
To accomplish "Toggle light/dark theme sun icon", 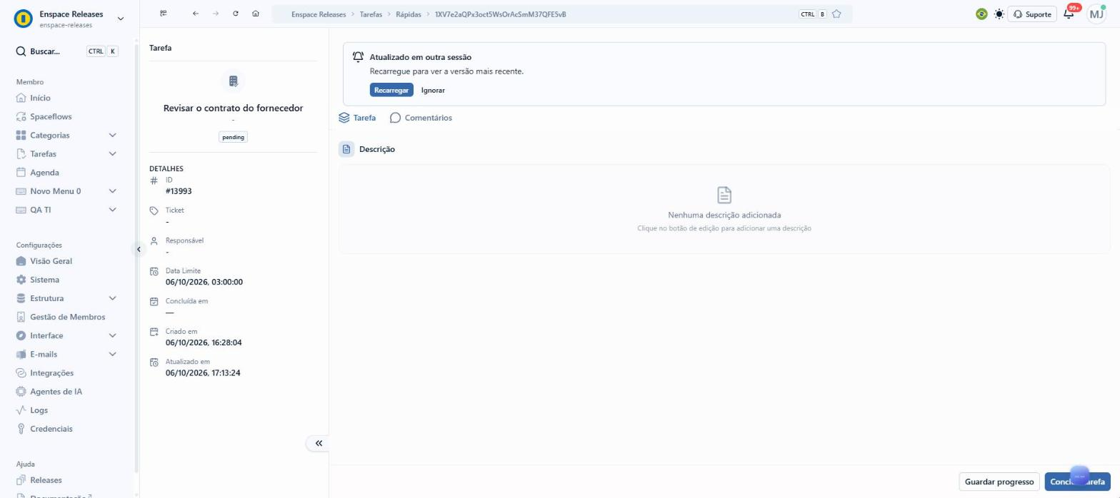I will 999,14.
